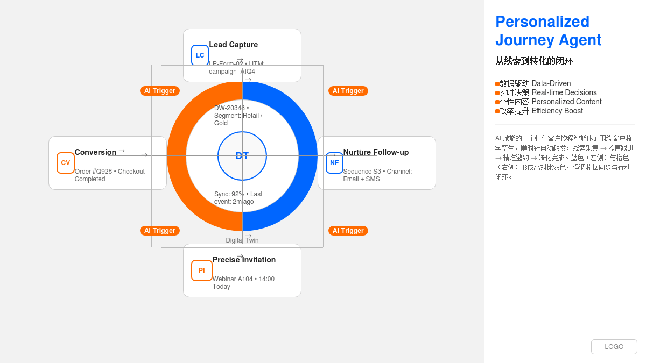The image size is (646, 363).
Task: Click the orange bullet beside Data-Driven
Action: tap(497, 84)
